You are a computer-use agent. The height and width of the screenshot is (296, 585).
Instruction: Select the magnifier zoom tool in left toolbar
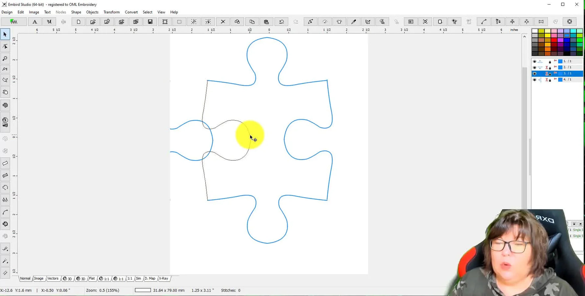coord(5,58)
